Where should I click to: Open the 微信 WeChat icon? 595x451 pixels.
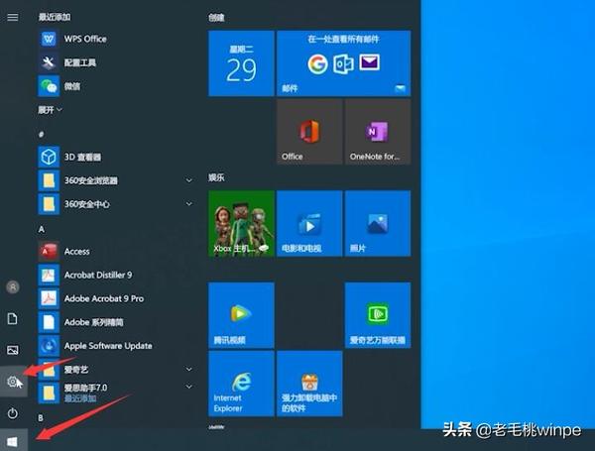pyautogui.click(x=49, y=86)
